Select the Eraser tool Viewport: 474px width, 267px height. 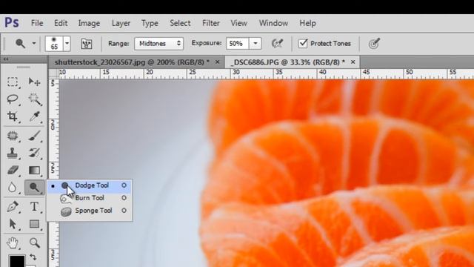pos(13,171)
